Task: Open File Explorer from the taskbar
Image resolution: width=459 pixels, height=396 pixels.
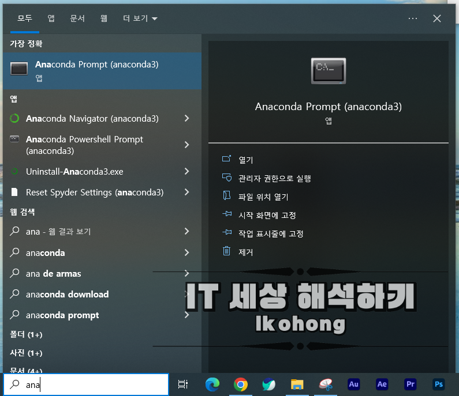Action: tap(297, 384)
